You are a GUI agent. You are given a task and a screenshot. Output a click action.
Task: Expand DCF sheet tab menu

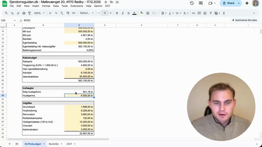pyautogui.click(x=75, y=144)
